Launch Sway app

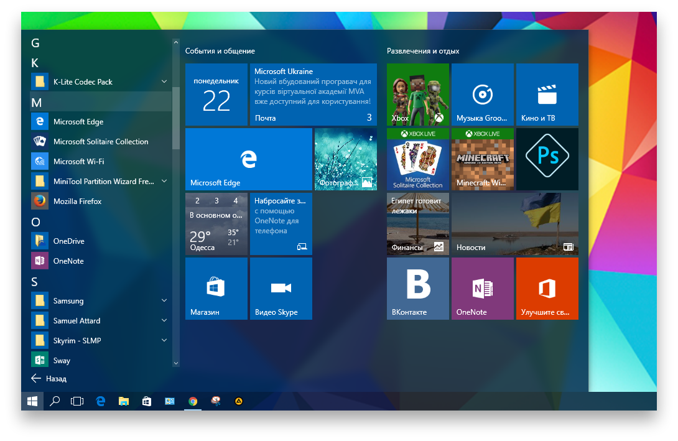[101, 360]
